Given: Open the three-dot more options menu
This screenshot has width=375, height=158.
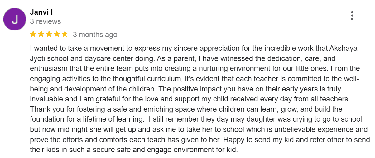Looking at the screenshot, I should tap(352, 16).
